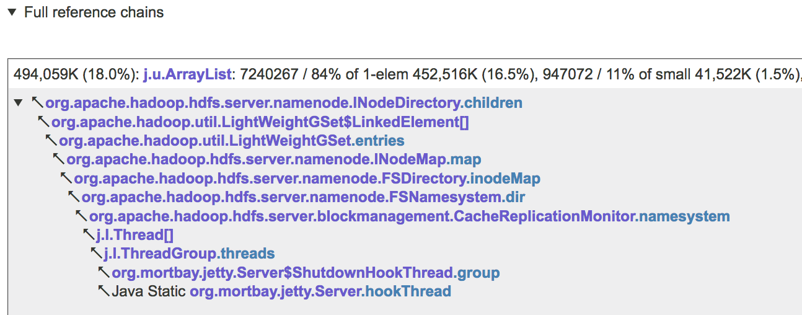This screenshot has width=802, height=315.
Task: Open the j.u.ArrayList class link
Action: (187, 75)
